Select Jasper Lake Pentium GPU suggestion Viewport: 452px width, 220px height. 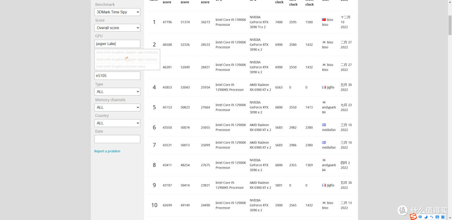click(x=127, y=53)
